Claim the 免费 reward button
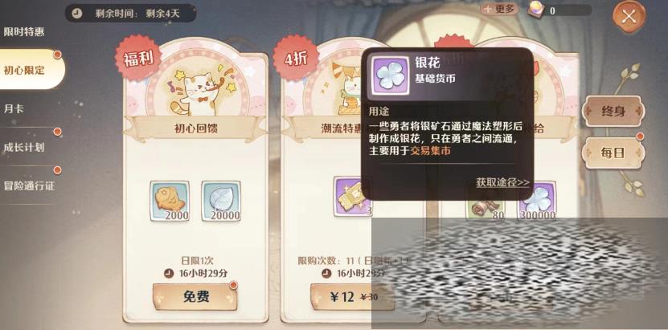Viewport: 668px width, 330px height. point(195,296)
